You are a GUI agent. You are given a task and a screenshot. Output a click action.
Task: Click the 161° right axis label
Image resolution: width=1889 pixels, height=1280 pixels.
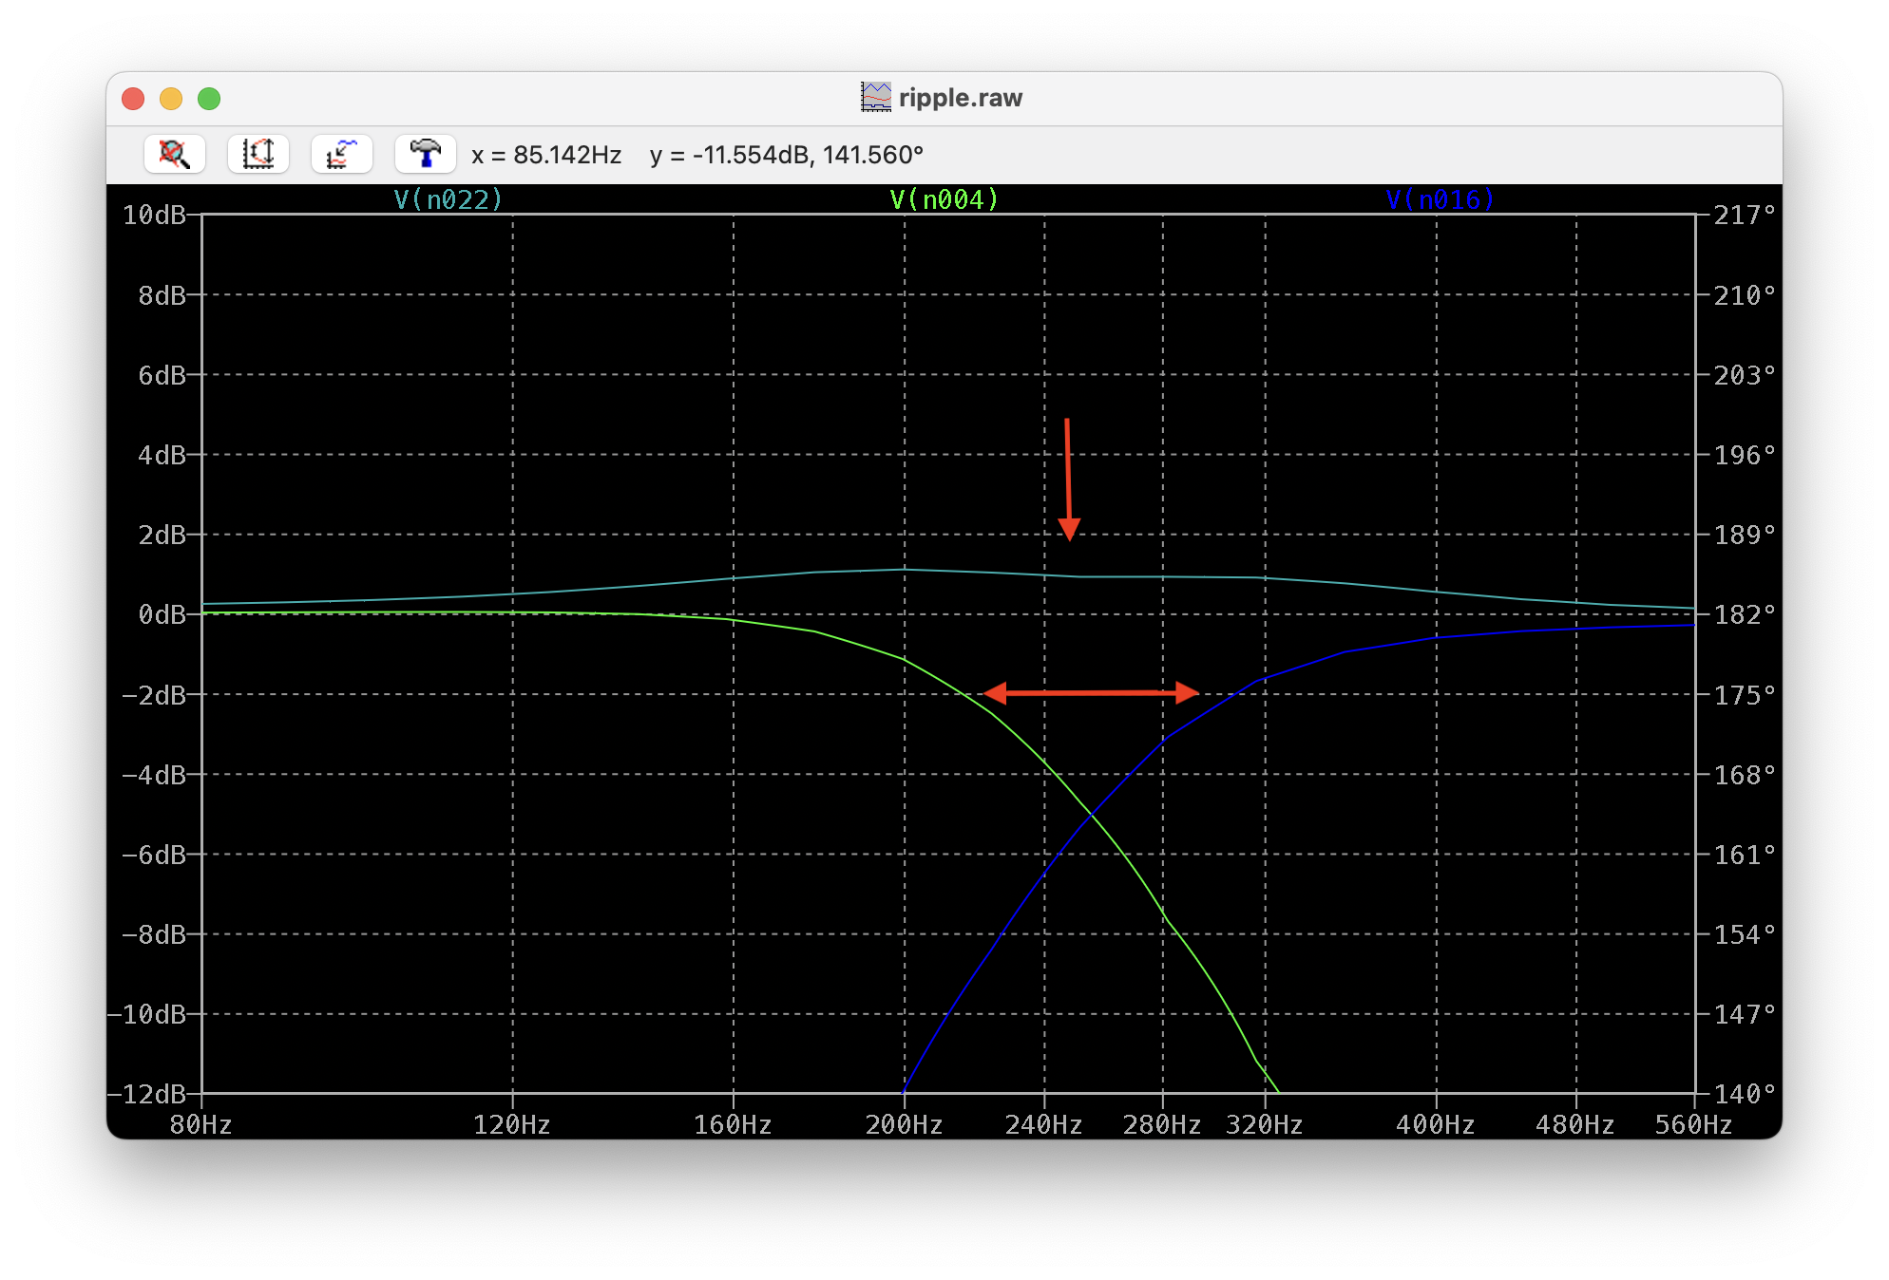[x=1745, y=855]
